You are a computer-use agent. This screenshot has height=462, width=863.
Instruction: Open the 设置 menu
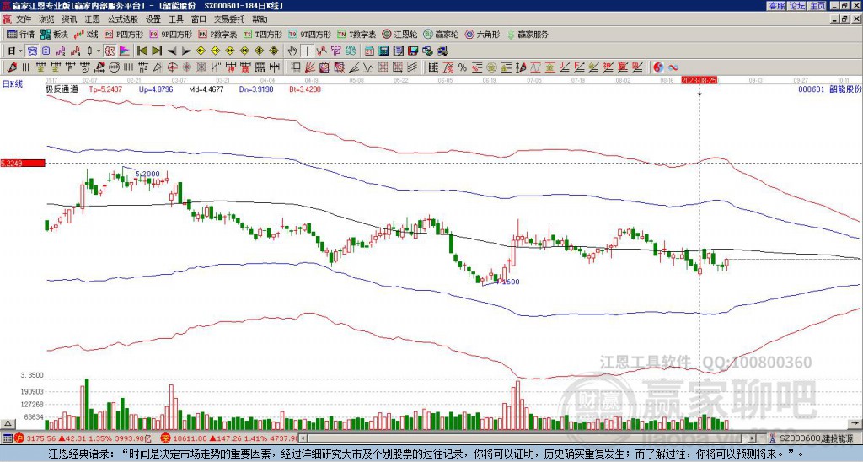[x=153, y=19]
